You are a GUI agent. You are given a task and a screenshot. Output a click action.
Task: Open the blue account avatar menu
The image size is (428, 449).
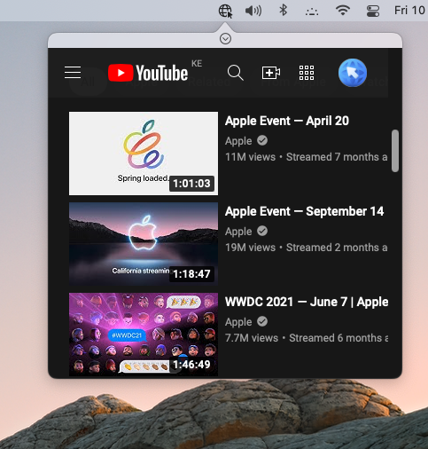point(353,73)
